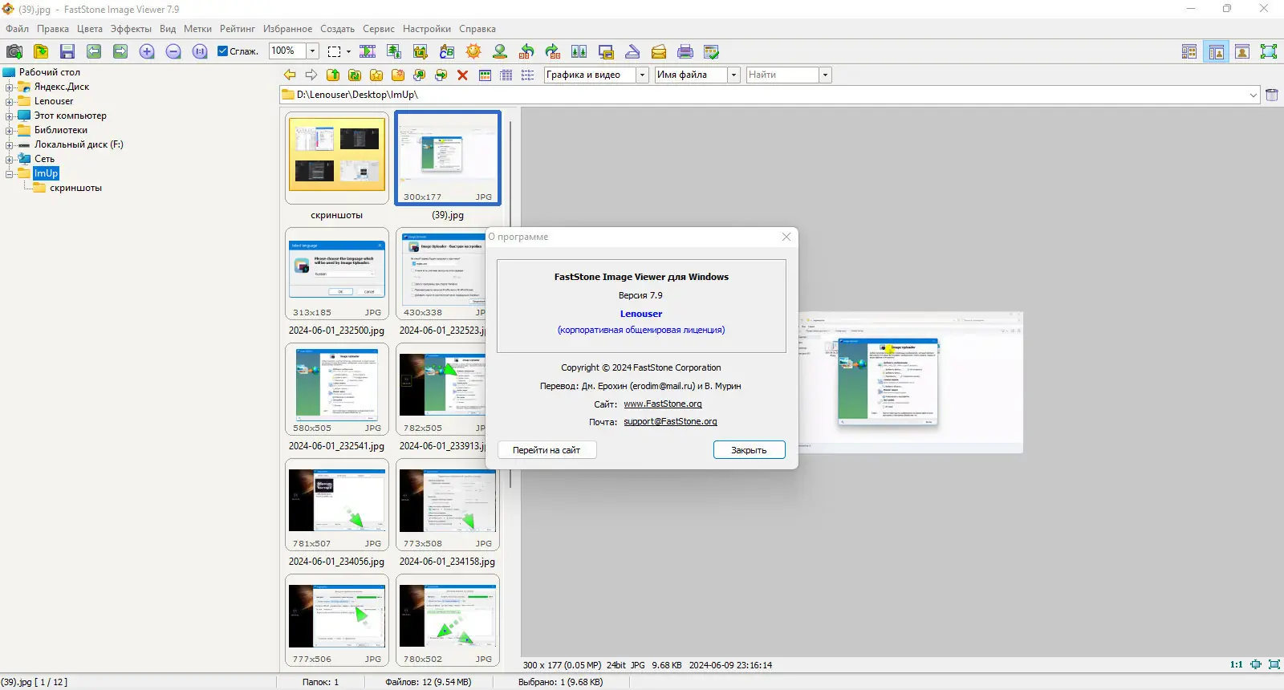Click the Zoom out magnifier icon

[x=173, y=51]
